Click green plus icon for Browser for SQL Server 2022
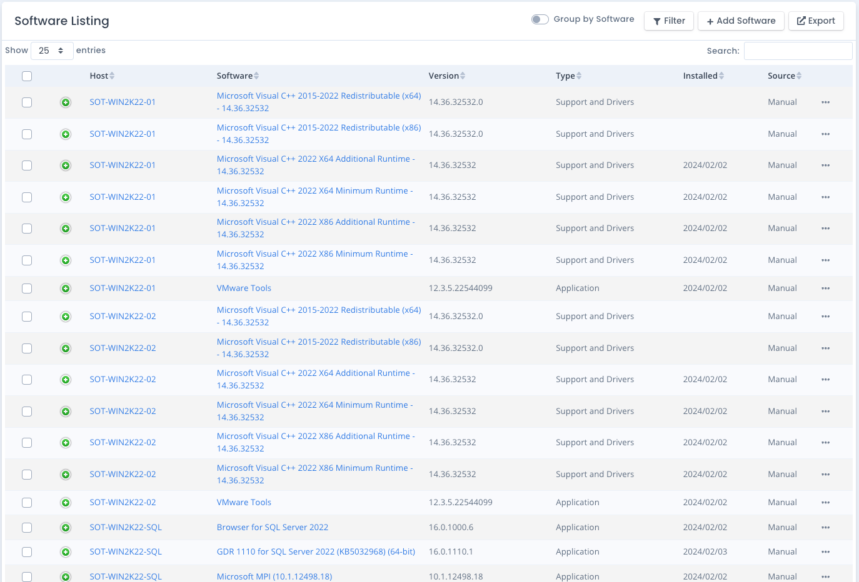Image resolution: width=859 pixels, height=582 pixels. 66,528
